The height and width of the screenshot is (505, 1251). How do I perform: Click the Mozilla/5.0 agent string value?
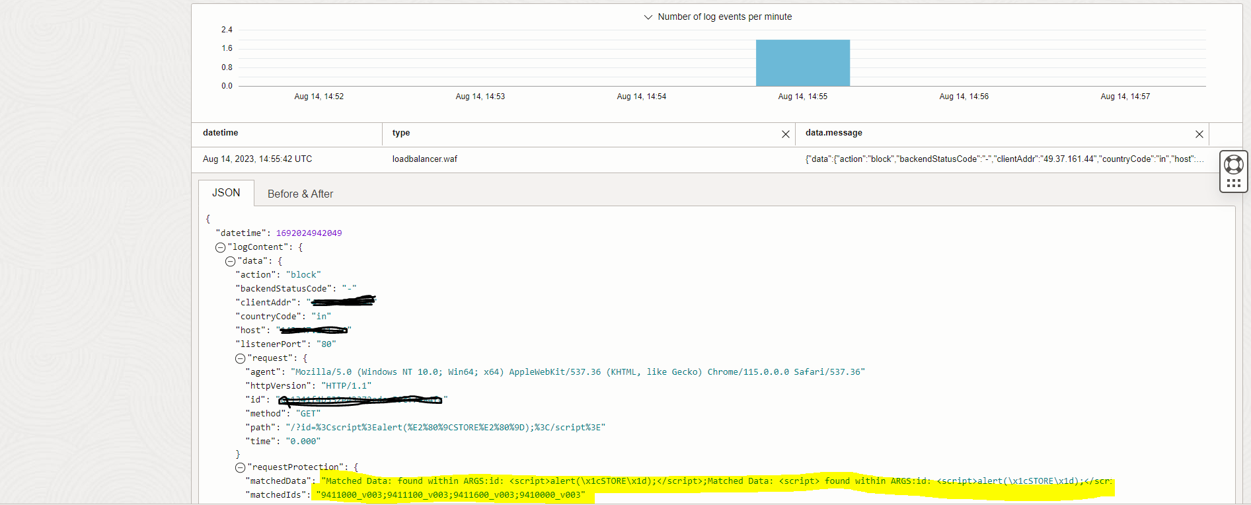578,372
